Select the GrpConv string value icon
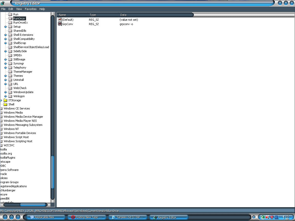Screen dimensions: 295x221 pyautogui.click(x=60, y=24)
